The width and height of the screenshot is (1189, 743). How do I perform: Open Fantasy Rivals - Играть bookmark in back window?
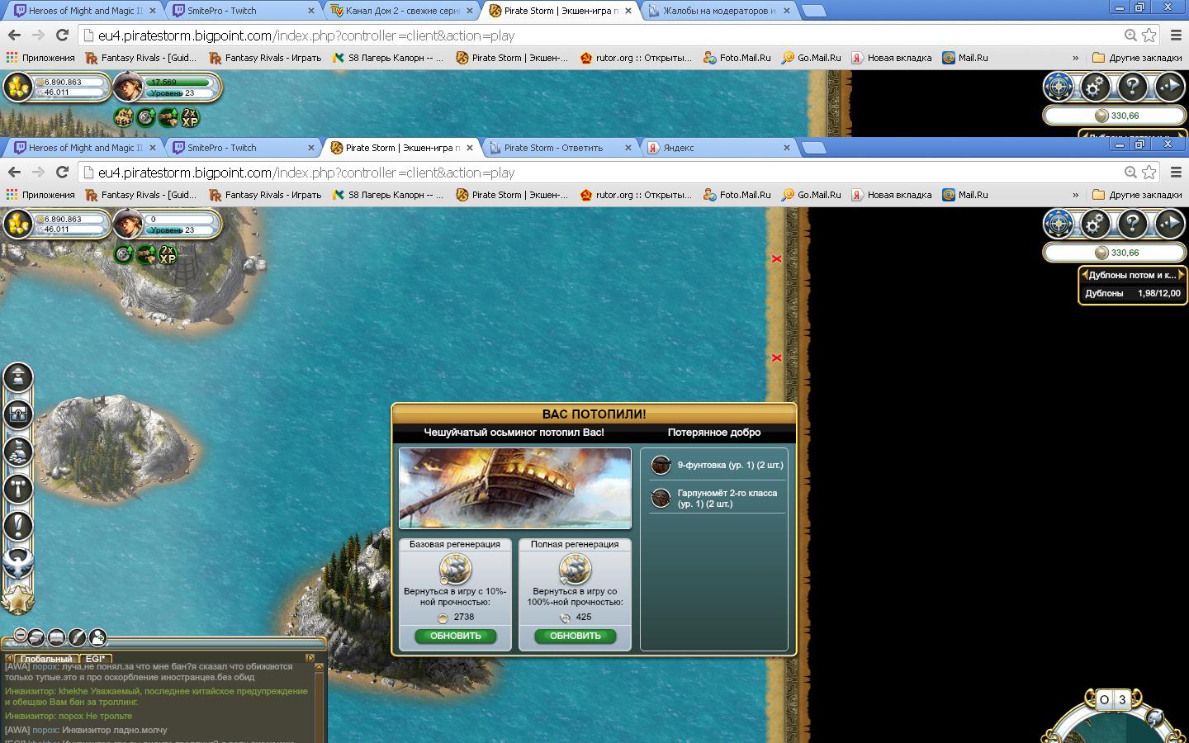265,58
